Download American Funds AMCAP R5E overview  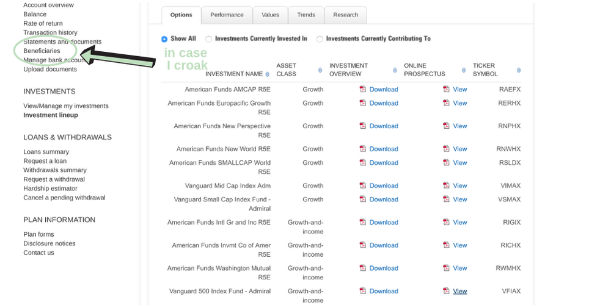[384, 89]
